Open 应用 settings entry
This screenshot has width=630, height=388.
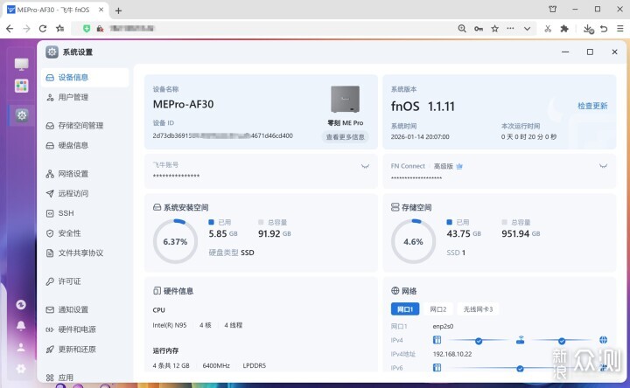point(85,378)
